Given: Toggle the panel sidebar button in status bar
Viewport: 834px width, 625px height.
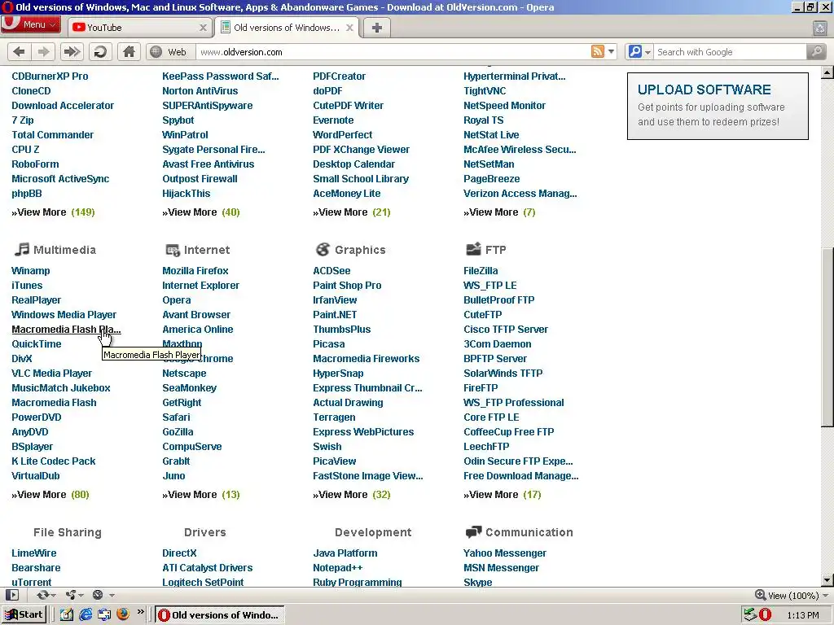Looking at the screenshot, I should click(11, 595).
